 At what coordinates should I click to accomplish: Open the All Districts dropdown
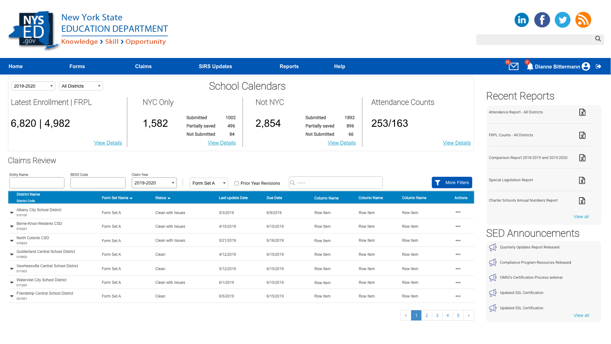tap(81, 86)
